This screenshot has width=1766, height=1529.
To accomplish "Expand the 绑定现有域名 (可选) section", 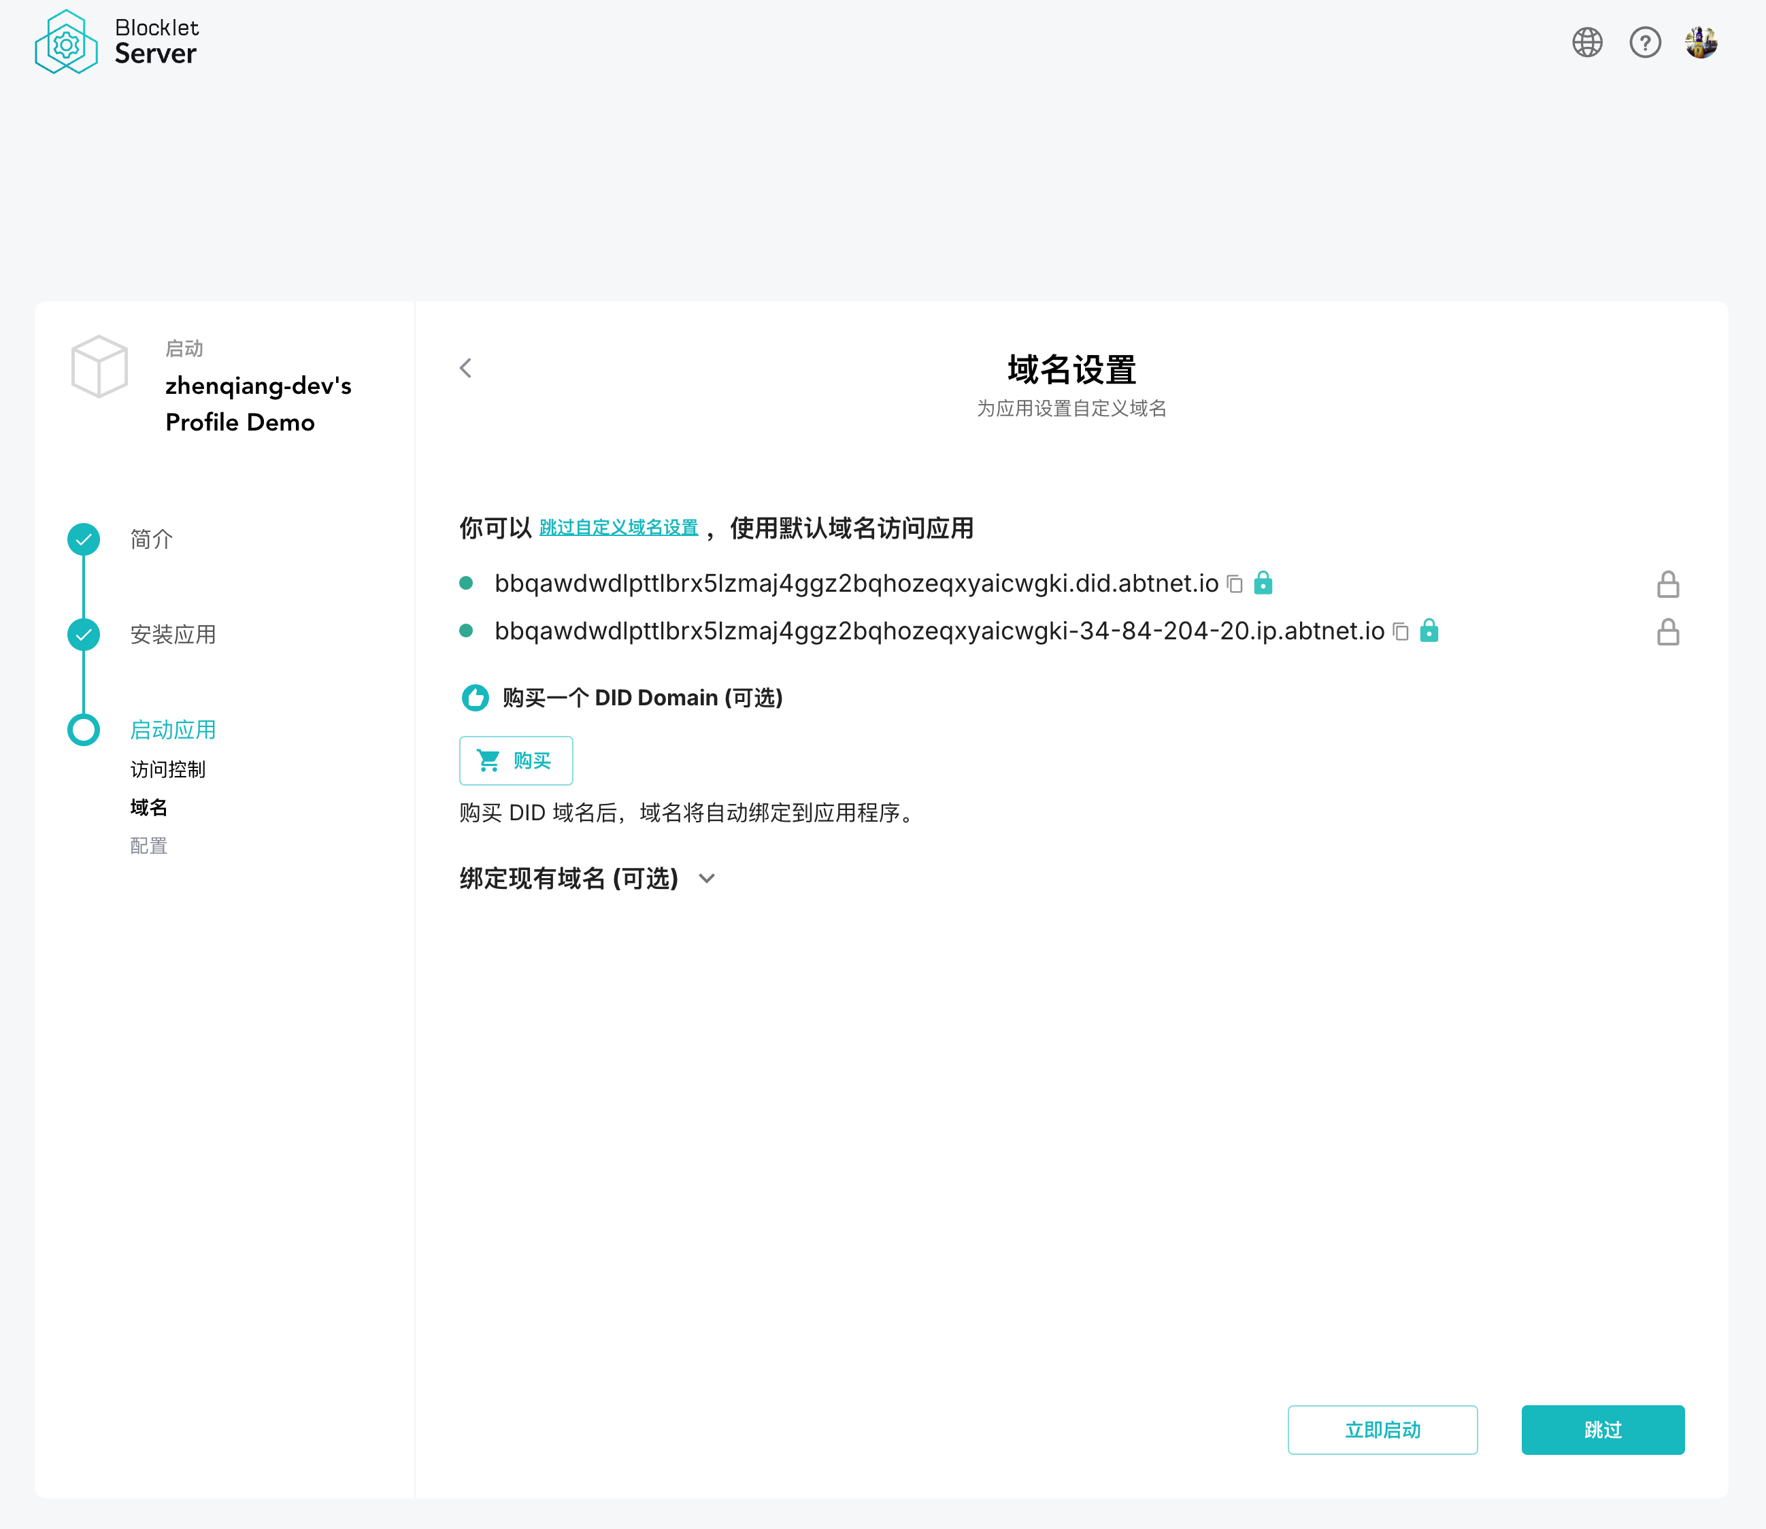I will tap(706, 878).
